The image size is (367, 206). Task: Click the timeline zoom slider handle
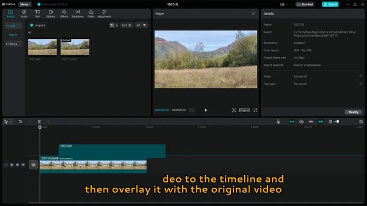tap(338, 122)
